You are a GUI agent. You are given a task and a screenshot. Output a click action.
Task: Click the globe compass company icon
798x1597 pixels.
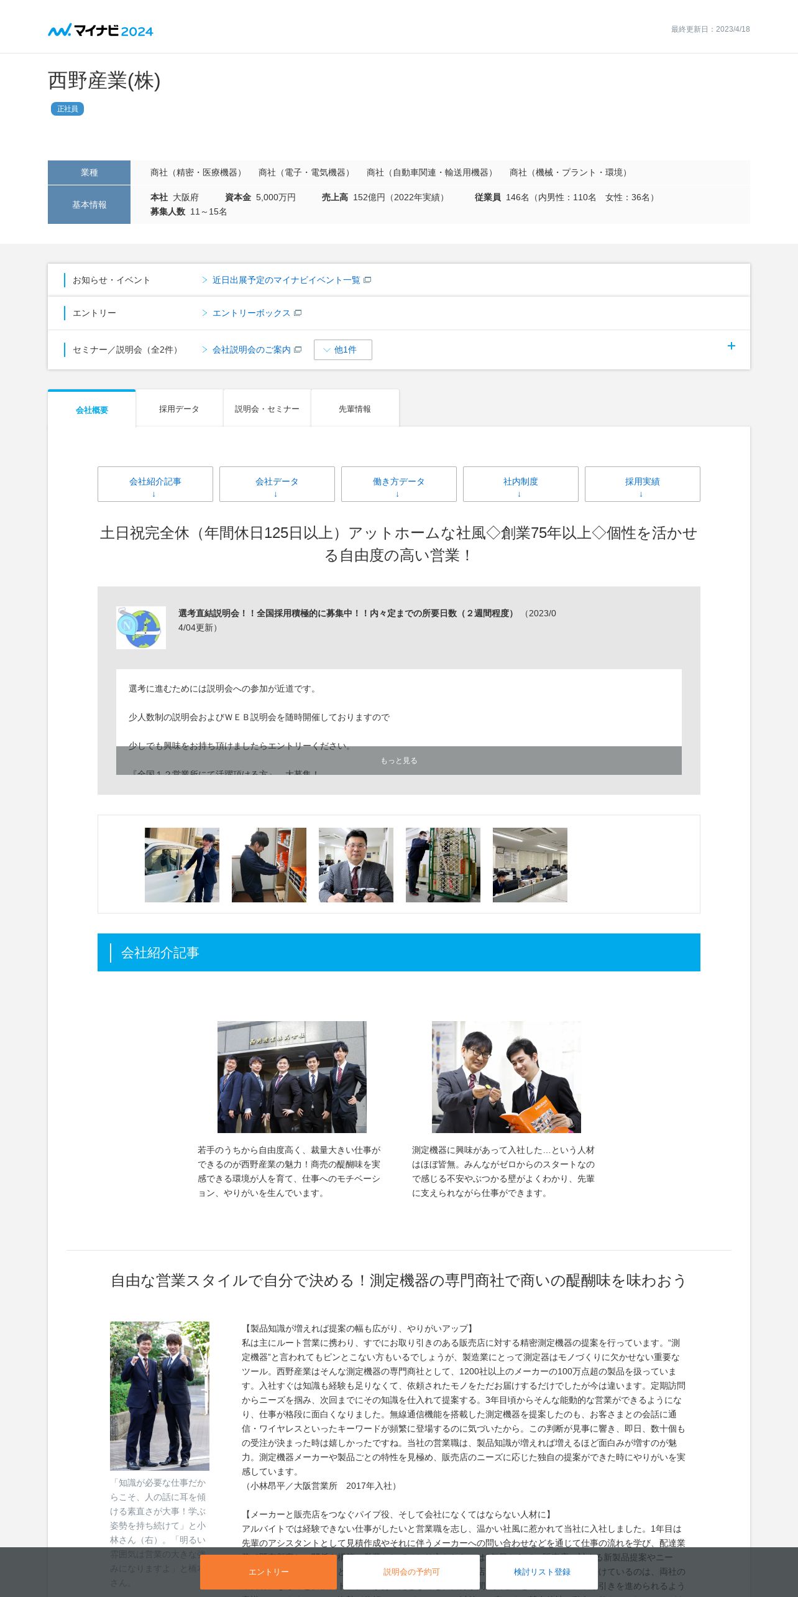pos(141,627)
